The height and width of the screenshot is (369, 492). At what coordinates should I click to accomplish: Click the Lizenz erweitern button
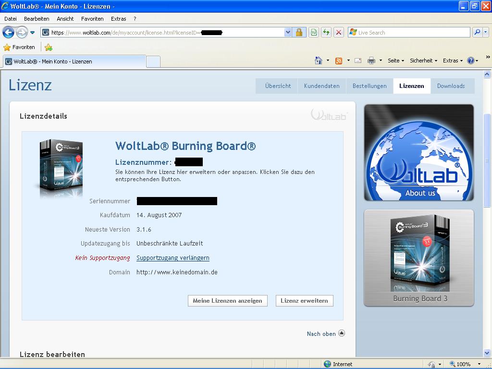(304, 301)
